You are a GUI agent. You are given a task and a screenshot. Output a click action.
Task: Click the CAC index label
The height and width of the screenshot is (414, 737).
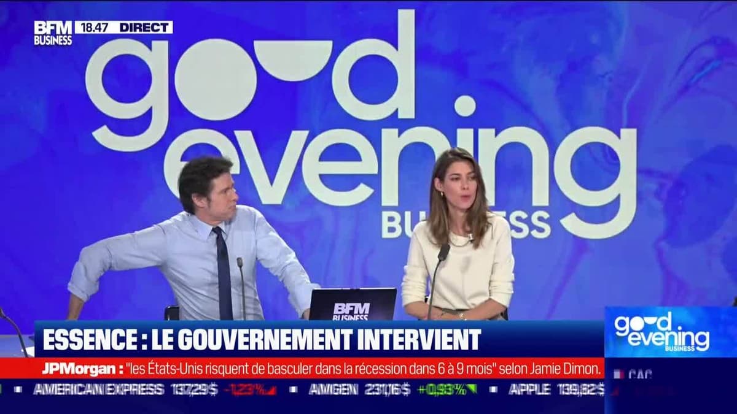(x=639, y=374)
